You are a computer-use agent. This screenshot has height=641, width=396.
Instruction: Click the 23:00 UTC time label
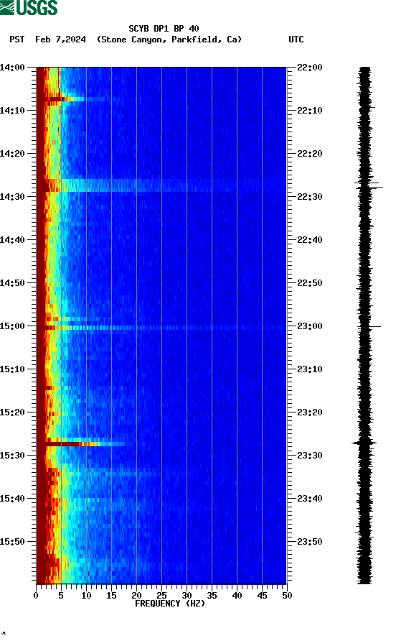click(x=310, y=326)
